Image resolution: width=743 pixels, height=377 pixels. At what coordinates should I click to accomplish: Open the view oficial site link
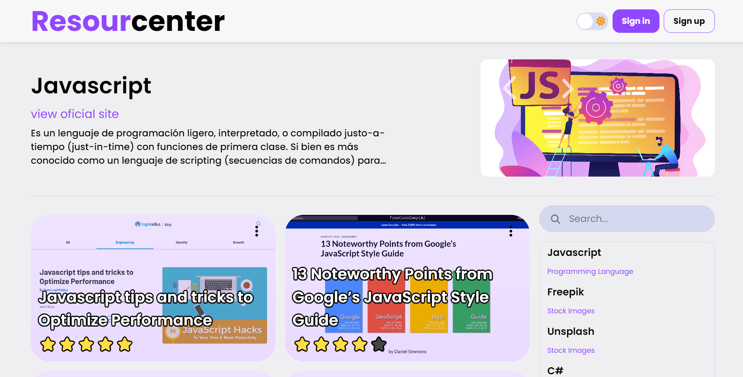(75, 114)
